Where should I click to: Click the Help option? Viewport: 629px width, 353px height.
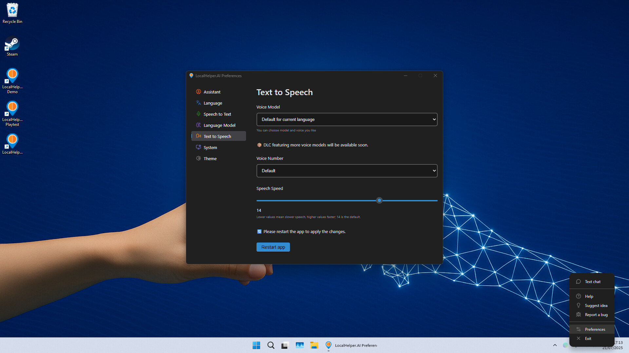click(x=589, y=296)
